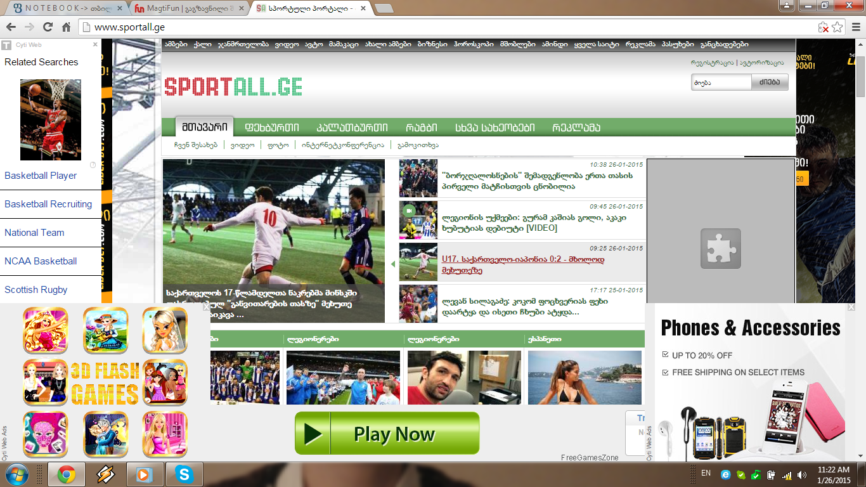Screen dimensions: 866x487
Task: Close the Phones & Accessories ad
Action: pyautogui.click(x=851, y=307)
